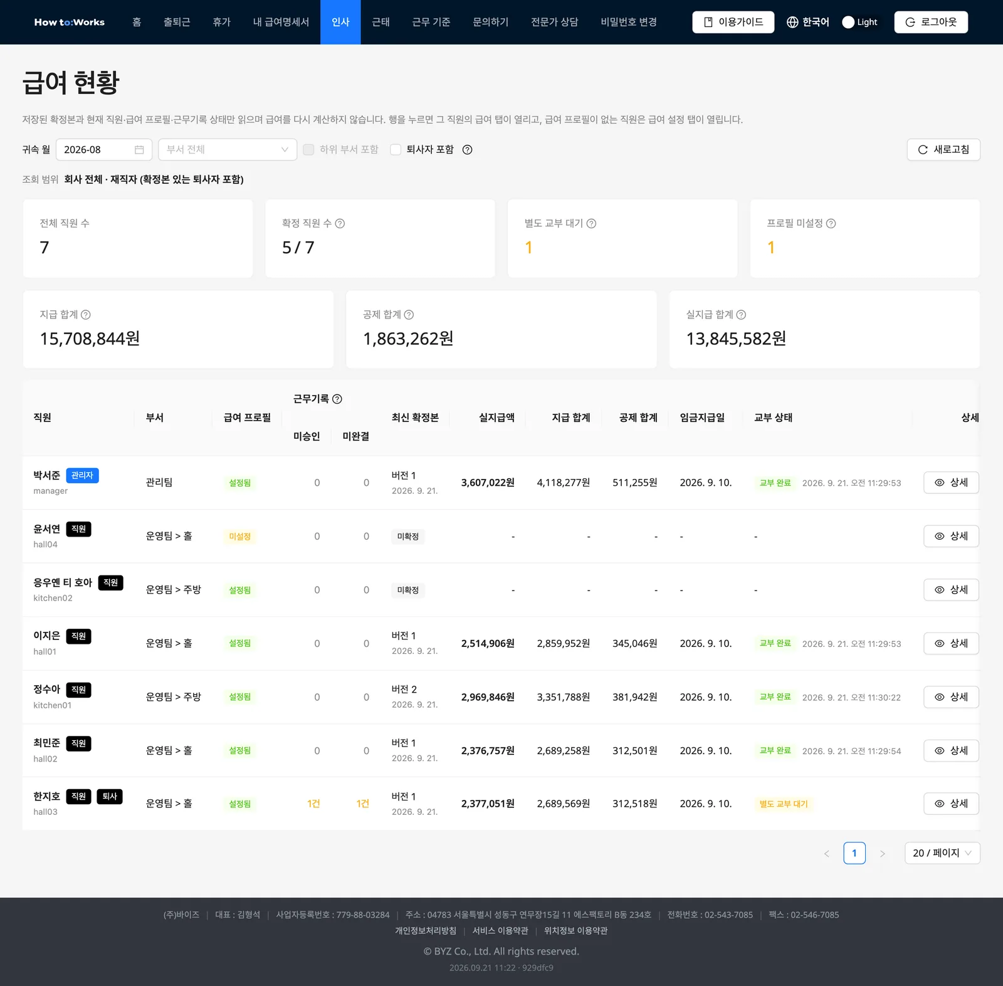Go to previous page arrow
Viewport: 1003px width, 986px height.
(x=827, y=854)
